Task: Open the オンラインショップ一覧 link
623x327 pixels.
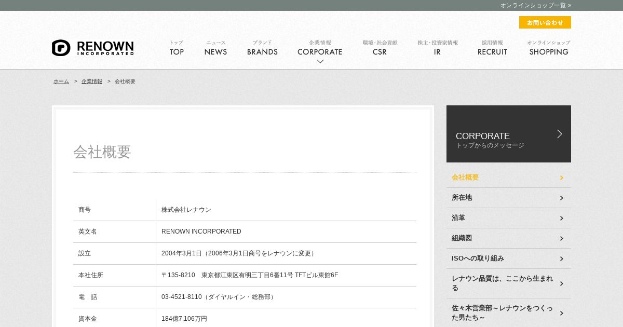Action: (x=535, y=5)
